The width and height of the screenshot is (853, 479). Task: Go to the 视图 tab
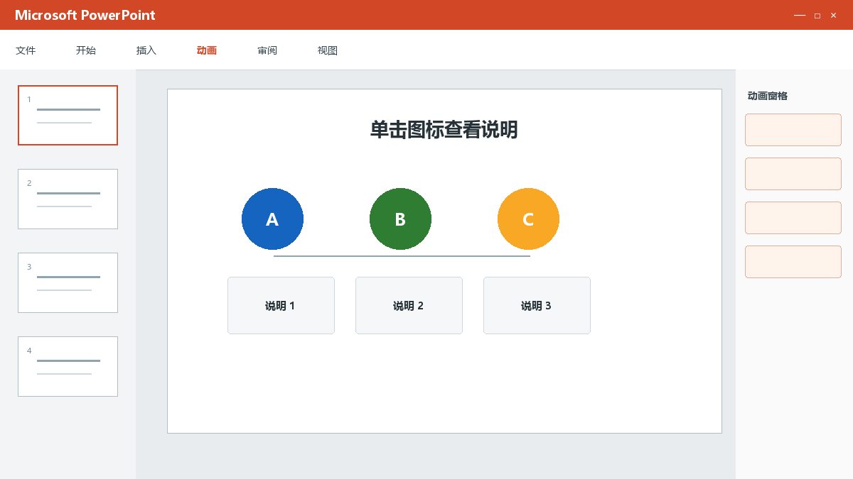point(328,50)
